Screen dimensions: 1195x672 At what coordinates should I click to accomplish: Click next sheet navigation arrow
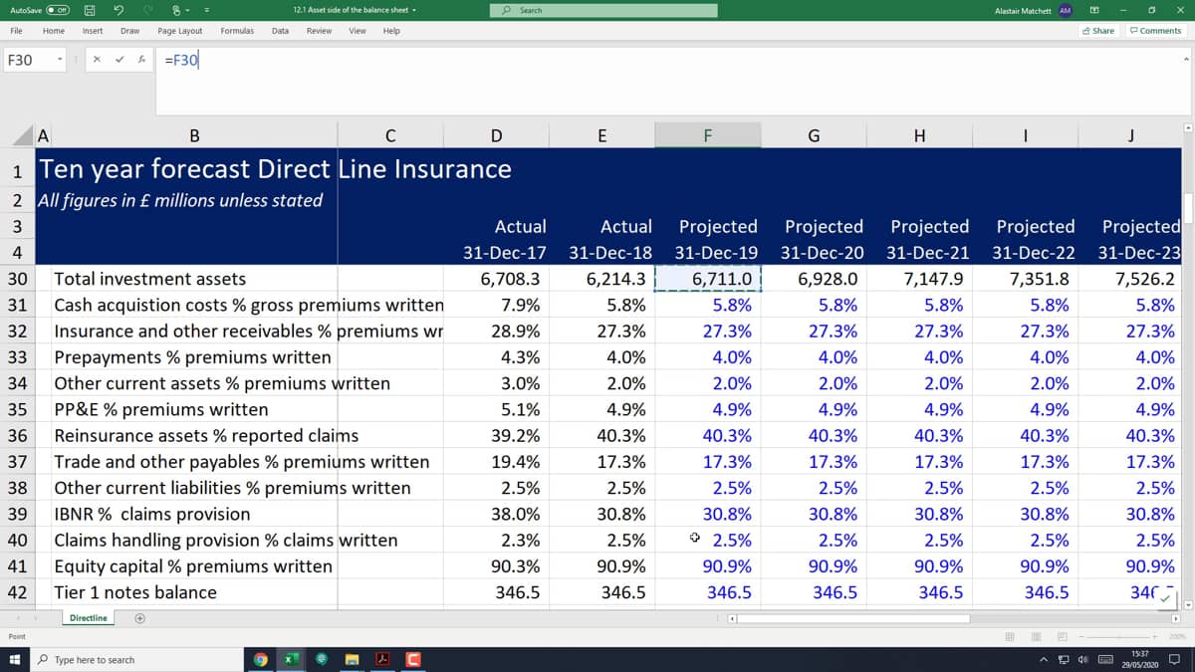[x=36, y=618]
